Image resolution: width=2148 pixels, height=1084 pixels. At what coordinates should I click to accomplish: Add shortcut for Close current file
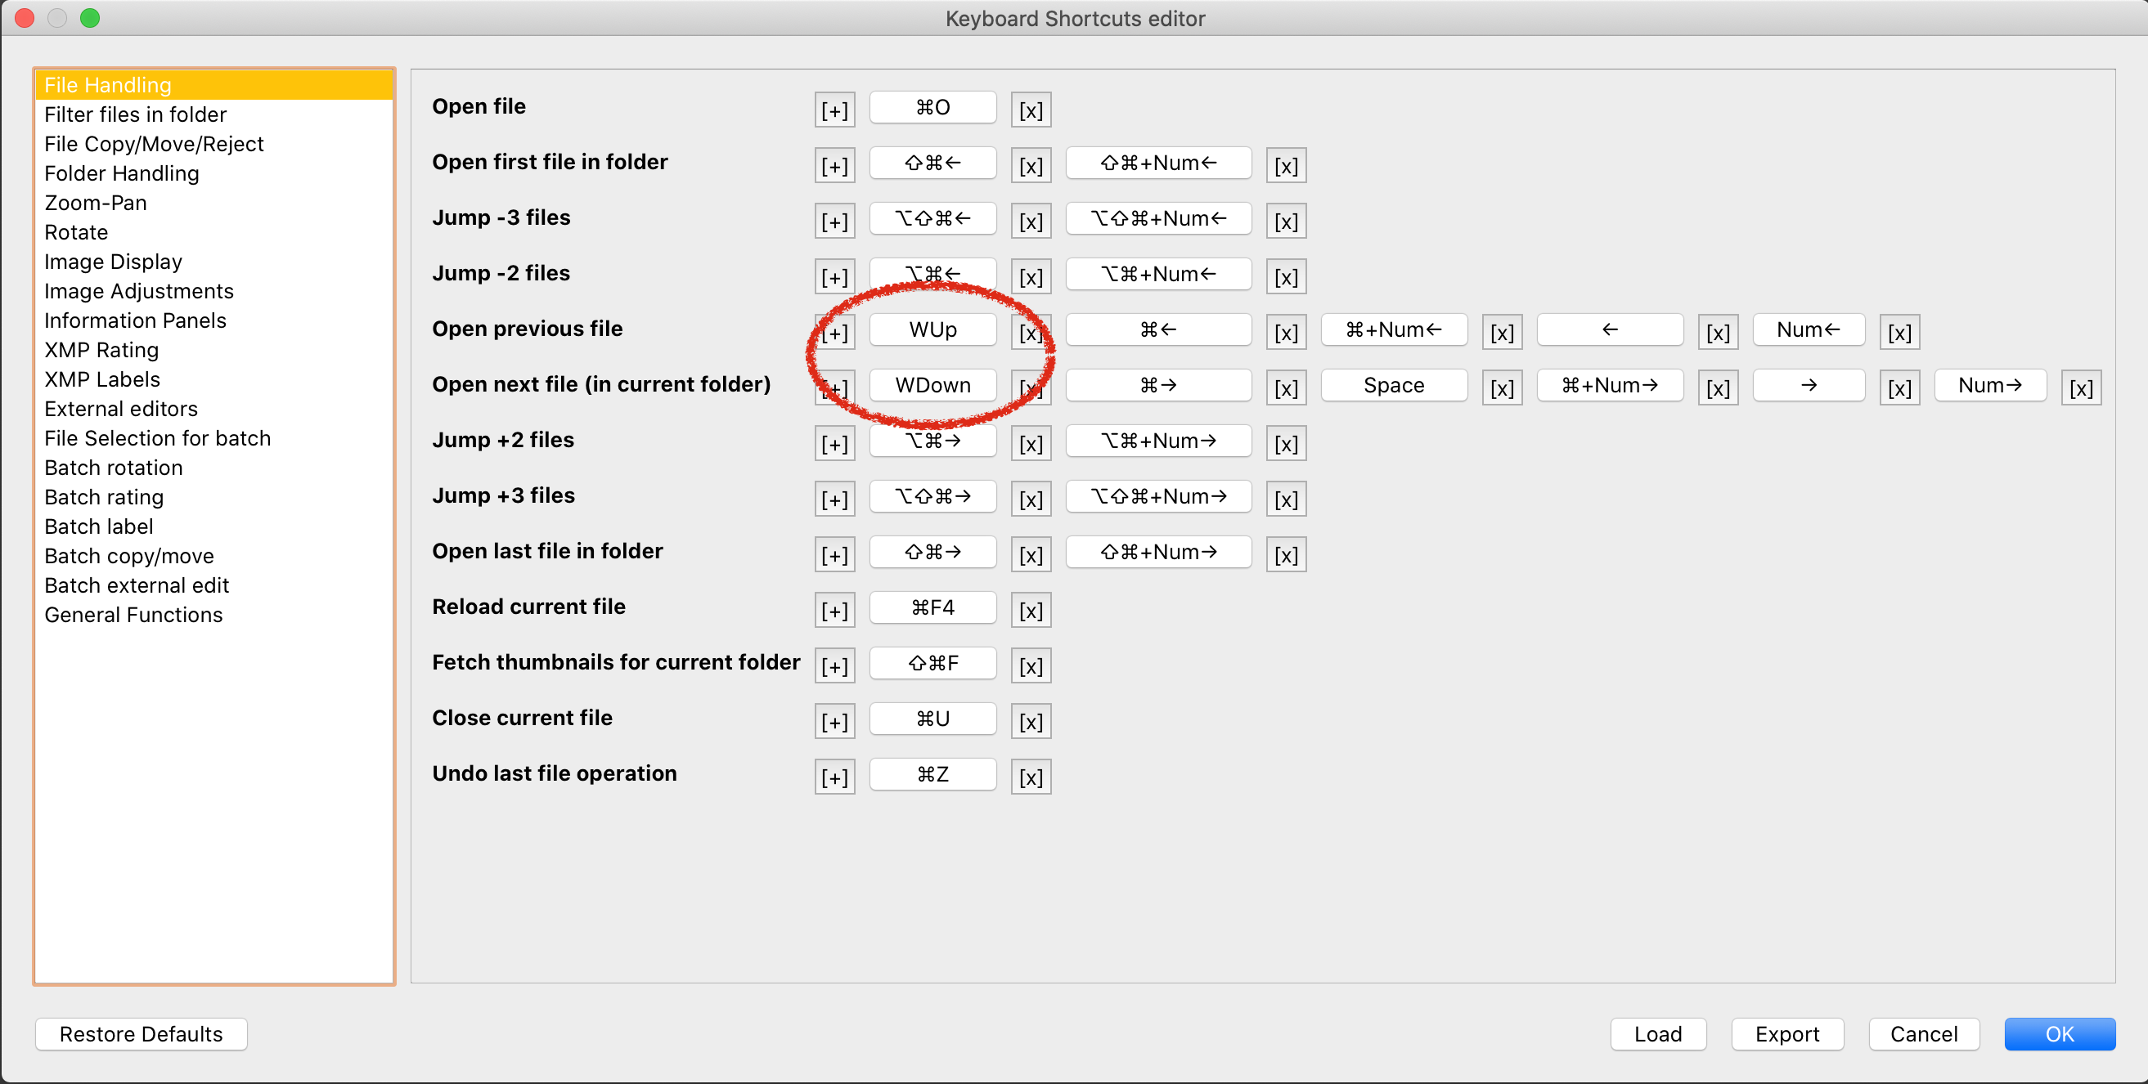(834, 722)
